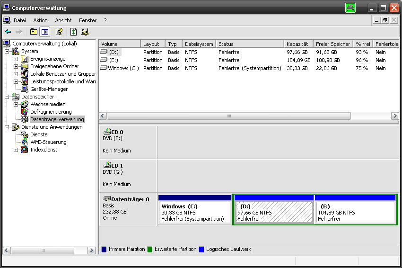Click the Indexdienst icon
This screenshot has width=402, height=268.
click(x=25, y=150)
